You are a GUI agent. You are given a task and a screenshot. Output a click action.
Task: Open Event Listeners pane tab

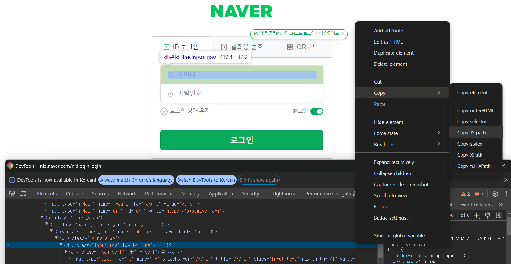476,205
